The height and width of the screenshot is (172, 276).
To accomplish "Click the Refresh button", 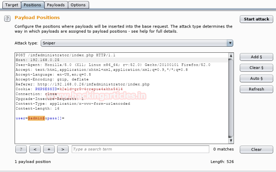I will [x=256, y=89].
